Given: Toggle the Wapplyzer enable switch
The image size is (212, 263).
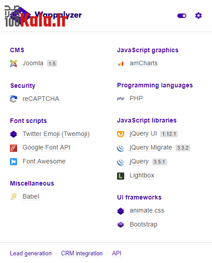Looking at the screenshot, I should click(182, 16).
